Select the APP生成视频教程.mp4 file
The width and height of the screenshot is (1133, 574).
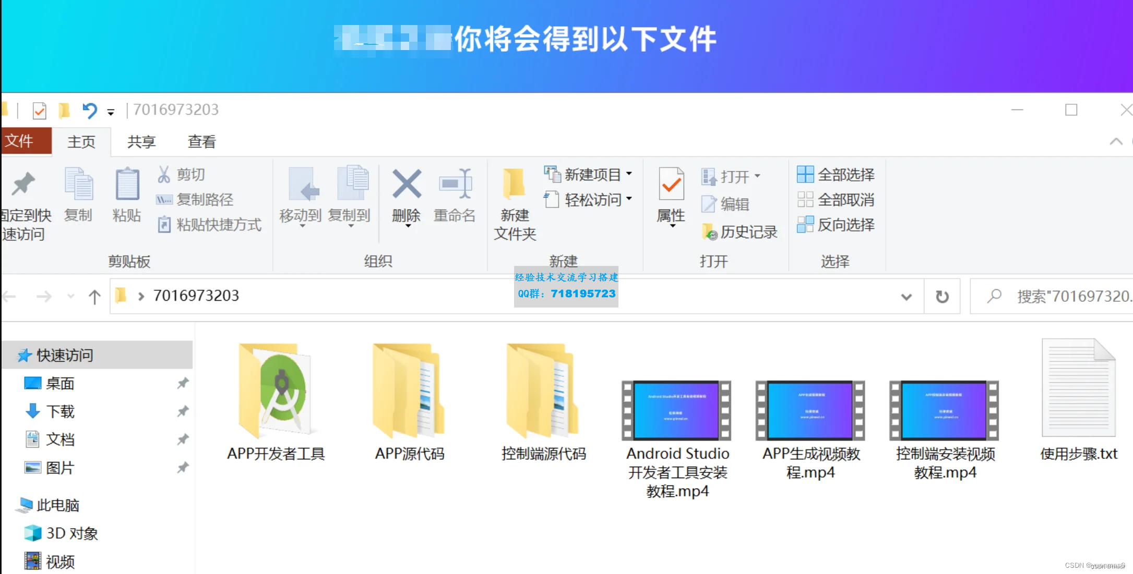811,430
